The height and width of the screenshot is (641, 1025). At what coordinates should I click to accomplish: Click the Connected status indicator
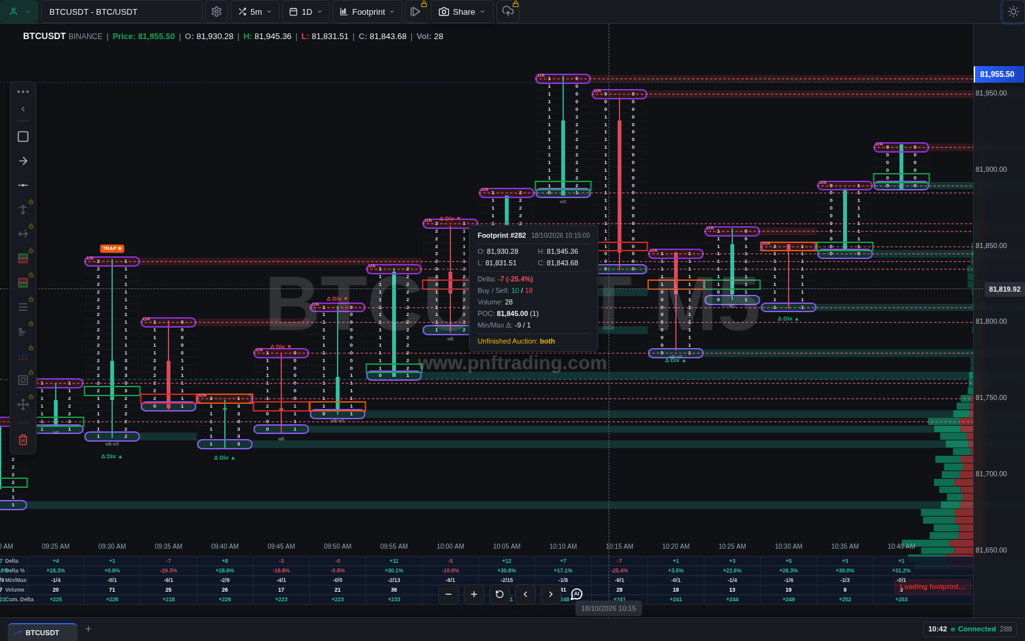click(973, 629)
